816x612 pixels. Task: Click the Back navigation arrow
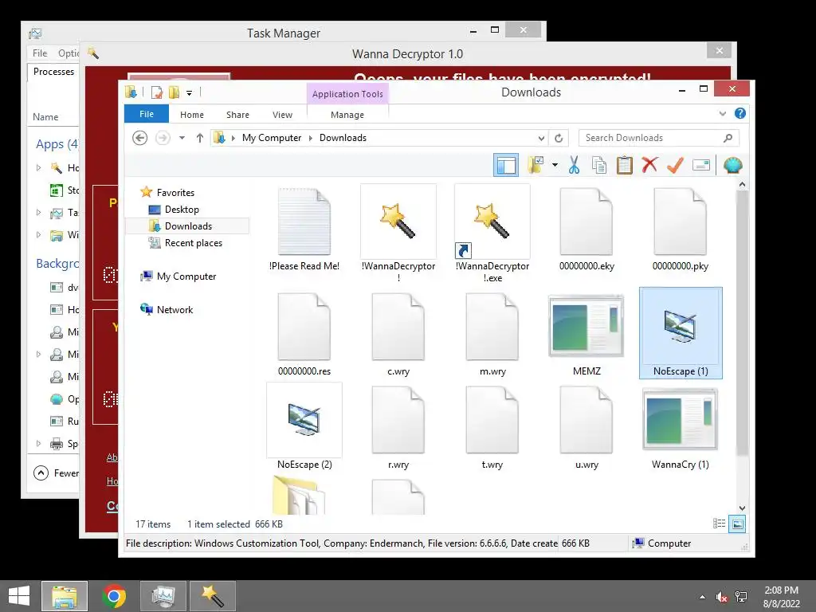click(x=139, y=138)
